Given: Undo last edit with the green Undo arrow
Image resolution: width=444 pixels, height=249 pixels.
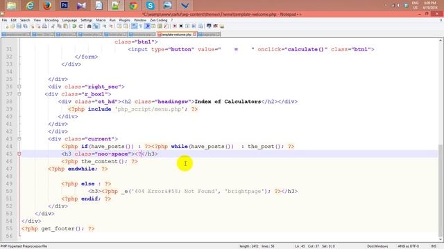Looking at the screenshot, I should (x=74, y=26).
